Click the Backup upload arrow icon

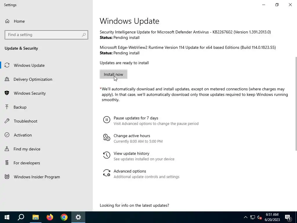click(x=7, y=107)
